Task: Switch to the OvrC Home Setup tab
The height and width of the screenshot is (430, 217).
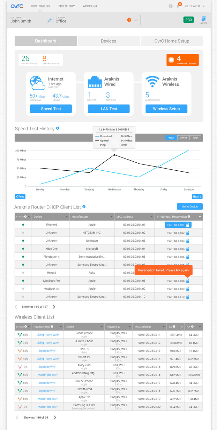Action: click(172, 41)
